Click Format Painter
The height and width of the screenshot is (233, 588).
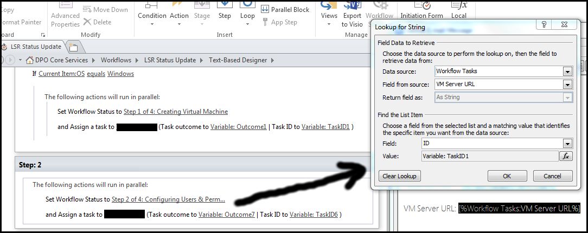[x=21, y=22]
